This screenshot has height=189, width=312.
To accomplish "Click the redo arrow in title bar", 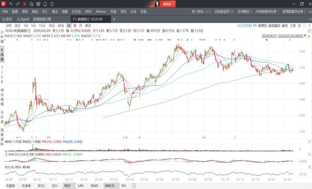I will (x=18, y=4).
